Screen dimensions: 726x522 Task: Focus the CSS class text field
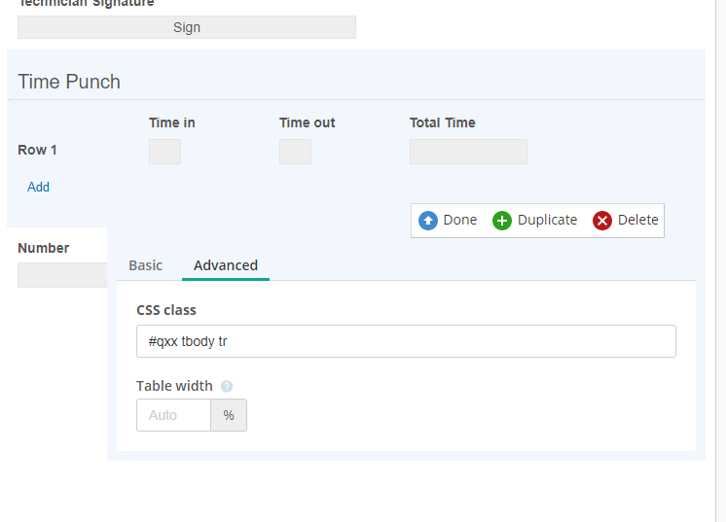406,341
